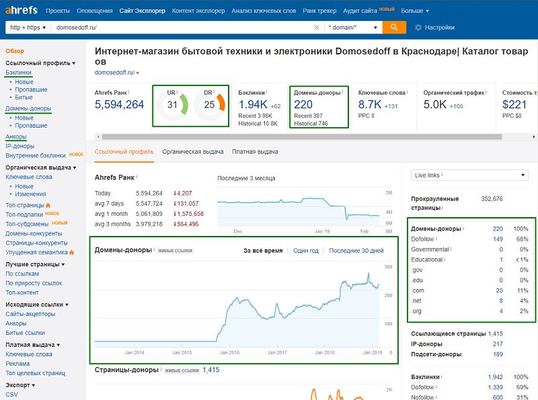Viewport: 538px width, 400px height.
Task: Switch to Платная выдача tab
Action: 255,152
